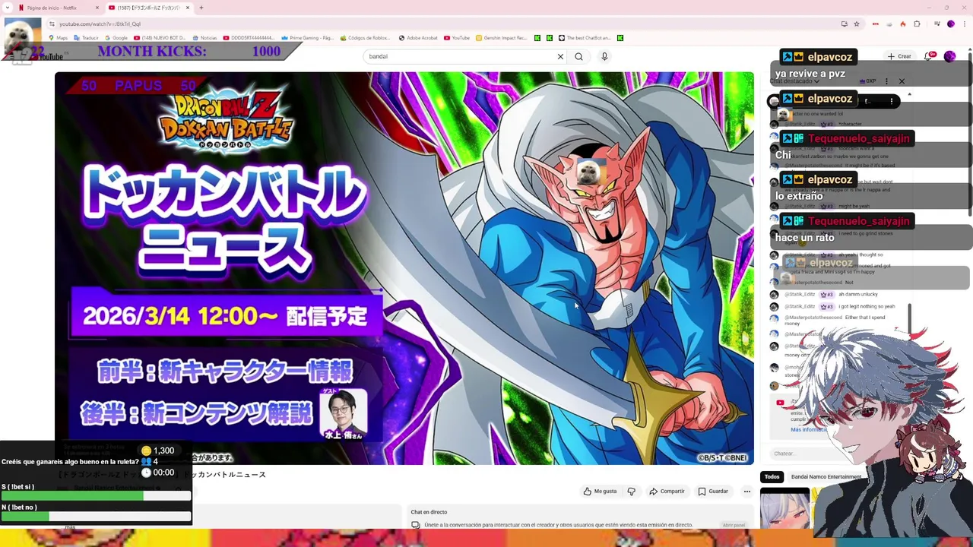Click the YouTube search magnifier button
The height and width of the screenshot is (547, 973).
tap(578, 56)
